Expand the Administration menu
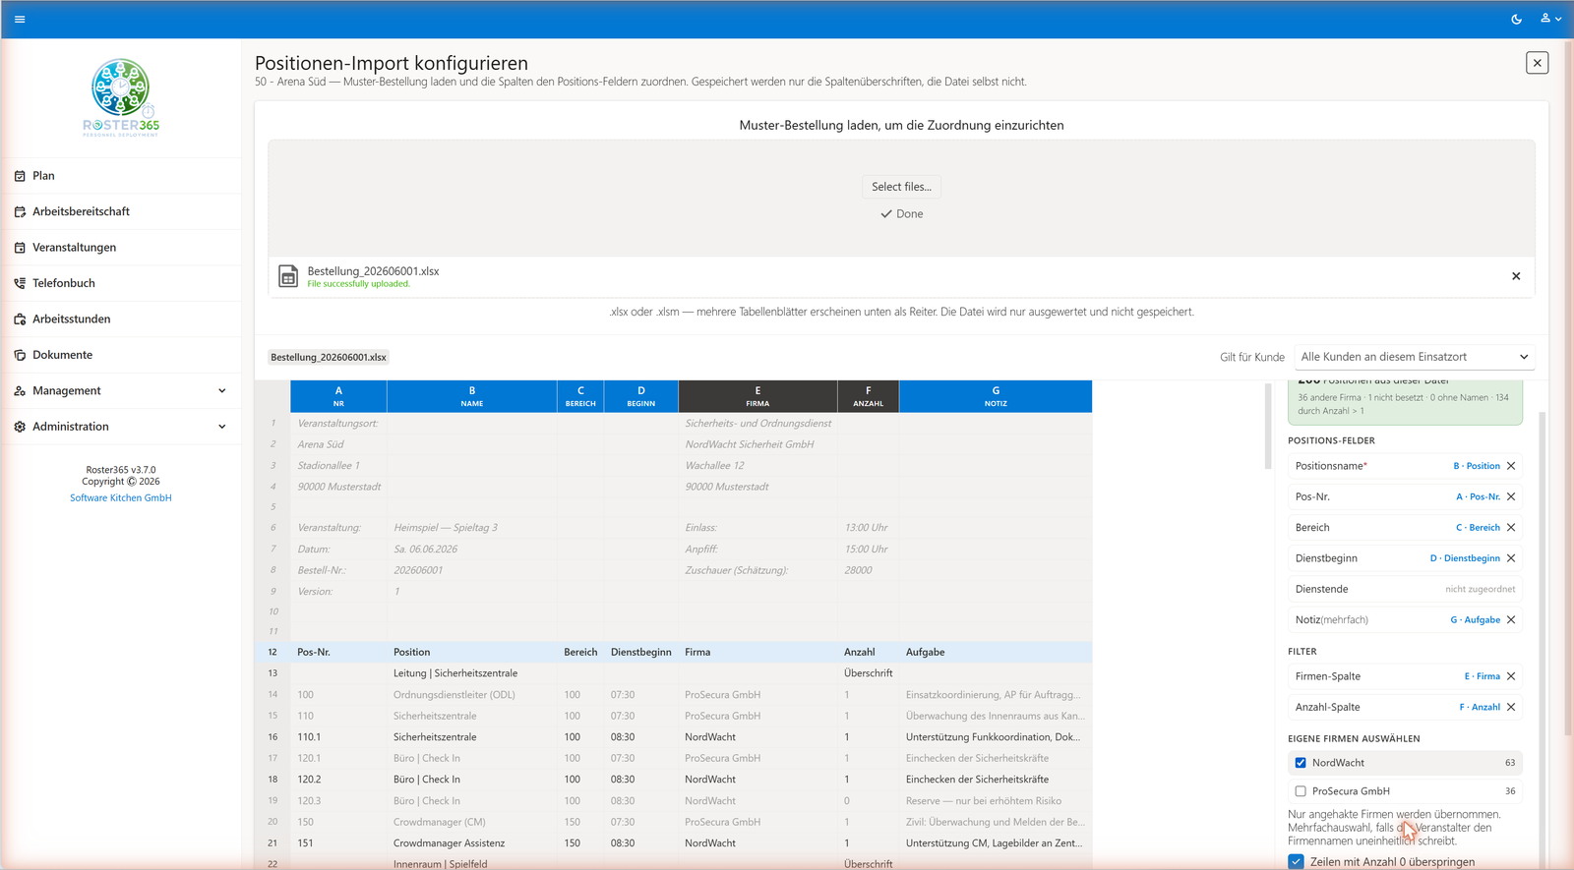Viewport: 1574px width, 870px height. coord(121,427)
